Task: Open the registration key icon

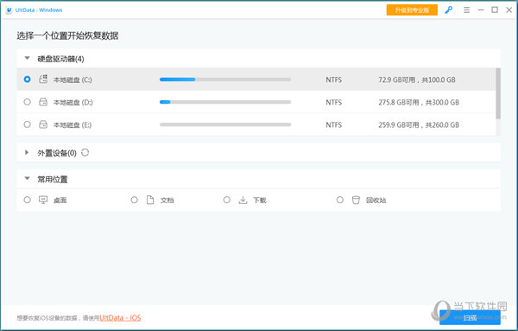Action: pyautogui.click(x=448, y=10)
